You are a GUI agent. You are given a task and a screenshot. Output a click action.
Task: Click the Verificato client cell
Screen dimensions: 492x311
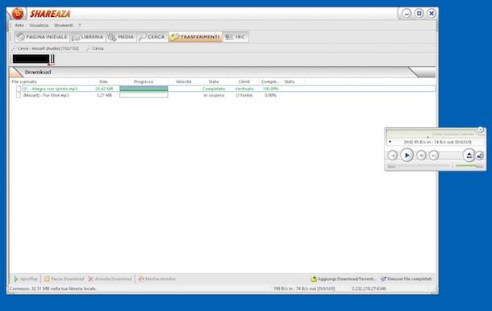click(244, 89)
